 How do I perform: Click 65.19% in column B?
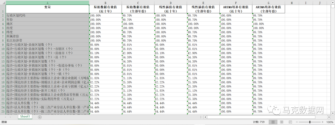click(x=105, y=53)
